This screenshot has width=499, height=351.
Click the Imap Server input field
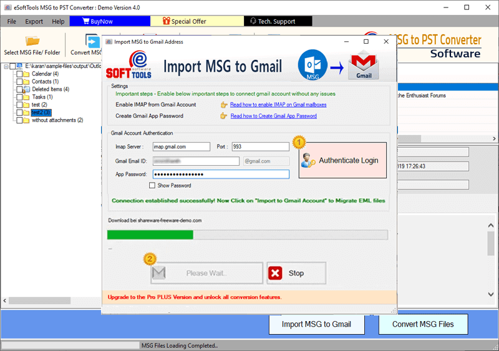pos(181,147)
